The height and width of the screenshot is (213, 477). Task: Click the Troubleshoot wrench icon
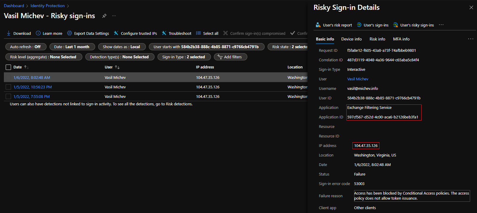(164, 33)
